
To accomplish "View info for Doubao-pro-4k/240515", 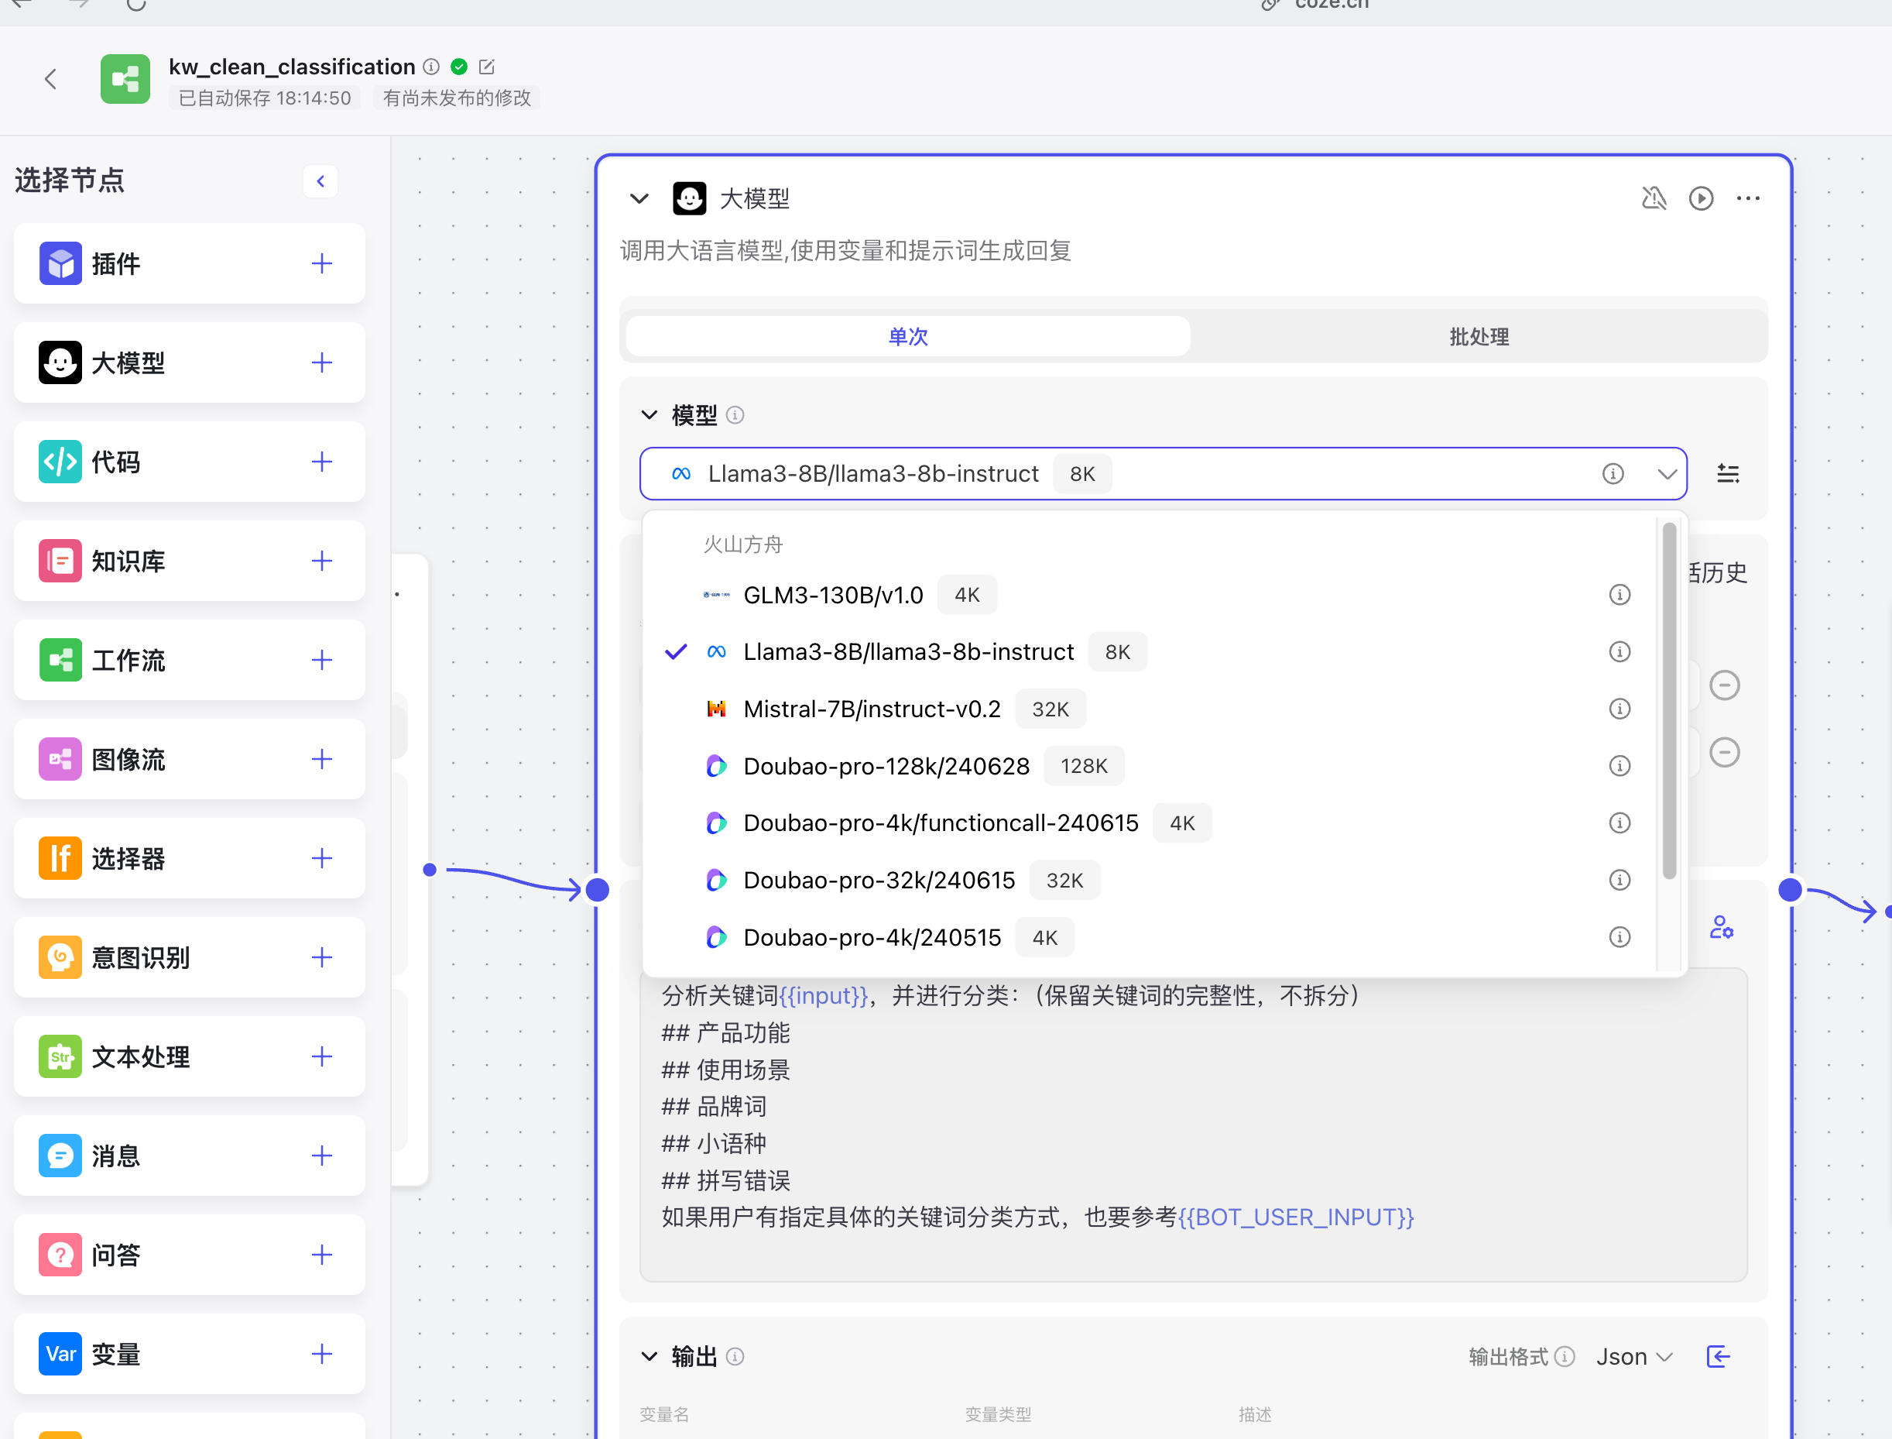I will tap(1620, 938).
